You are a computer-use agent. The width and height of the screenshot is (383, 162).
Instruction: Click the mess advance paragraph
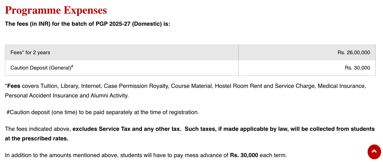tap(146, 155)
